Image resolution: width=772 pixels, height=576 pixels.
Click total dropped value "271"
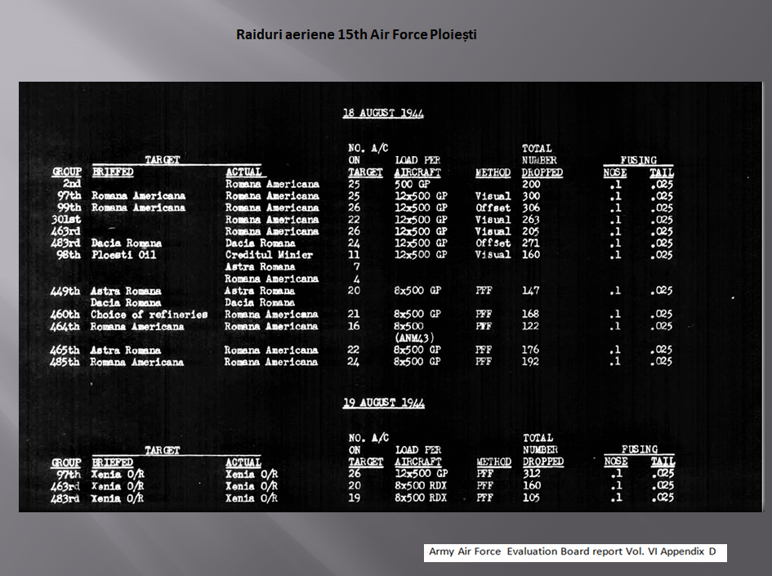[x=531, y=243]
